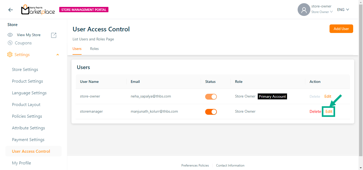363x170 pixels.
Task: Click the Coupons percent icon
Action: 10,43
